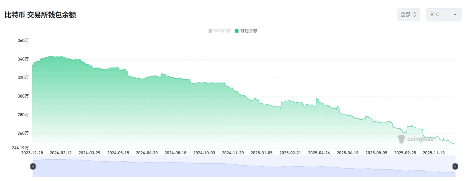Click the green 钱包余额 legend square

coord(237,31)
